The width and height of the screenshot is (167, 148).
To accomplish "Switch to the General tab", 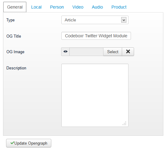I will click(15, 7).
